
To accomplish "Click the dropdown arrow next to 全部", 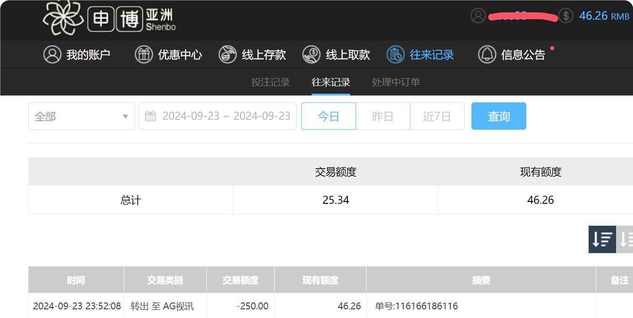I will [x=125, y=116].
